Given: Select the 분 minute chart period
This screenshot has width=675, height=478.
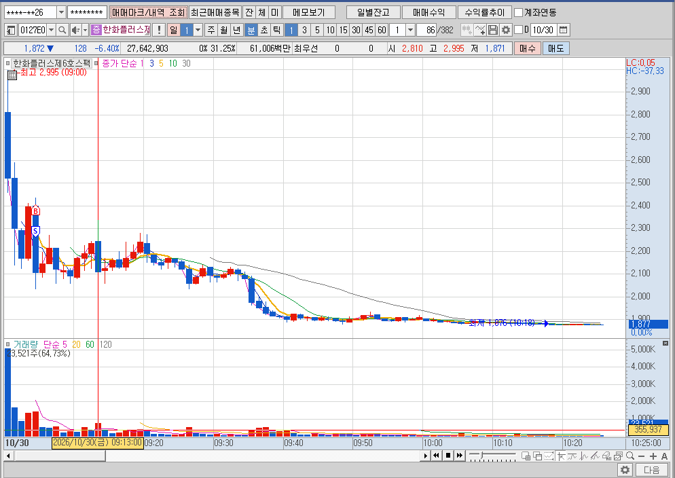Looking at the screenshot, I should point(251,30).
